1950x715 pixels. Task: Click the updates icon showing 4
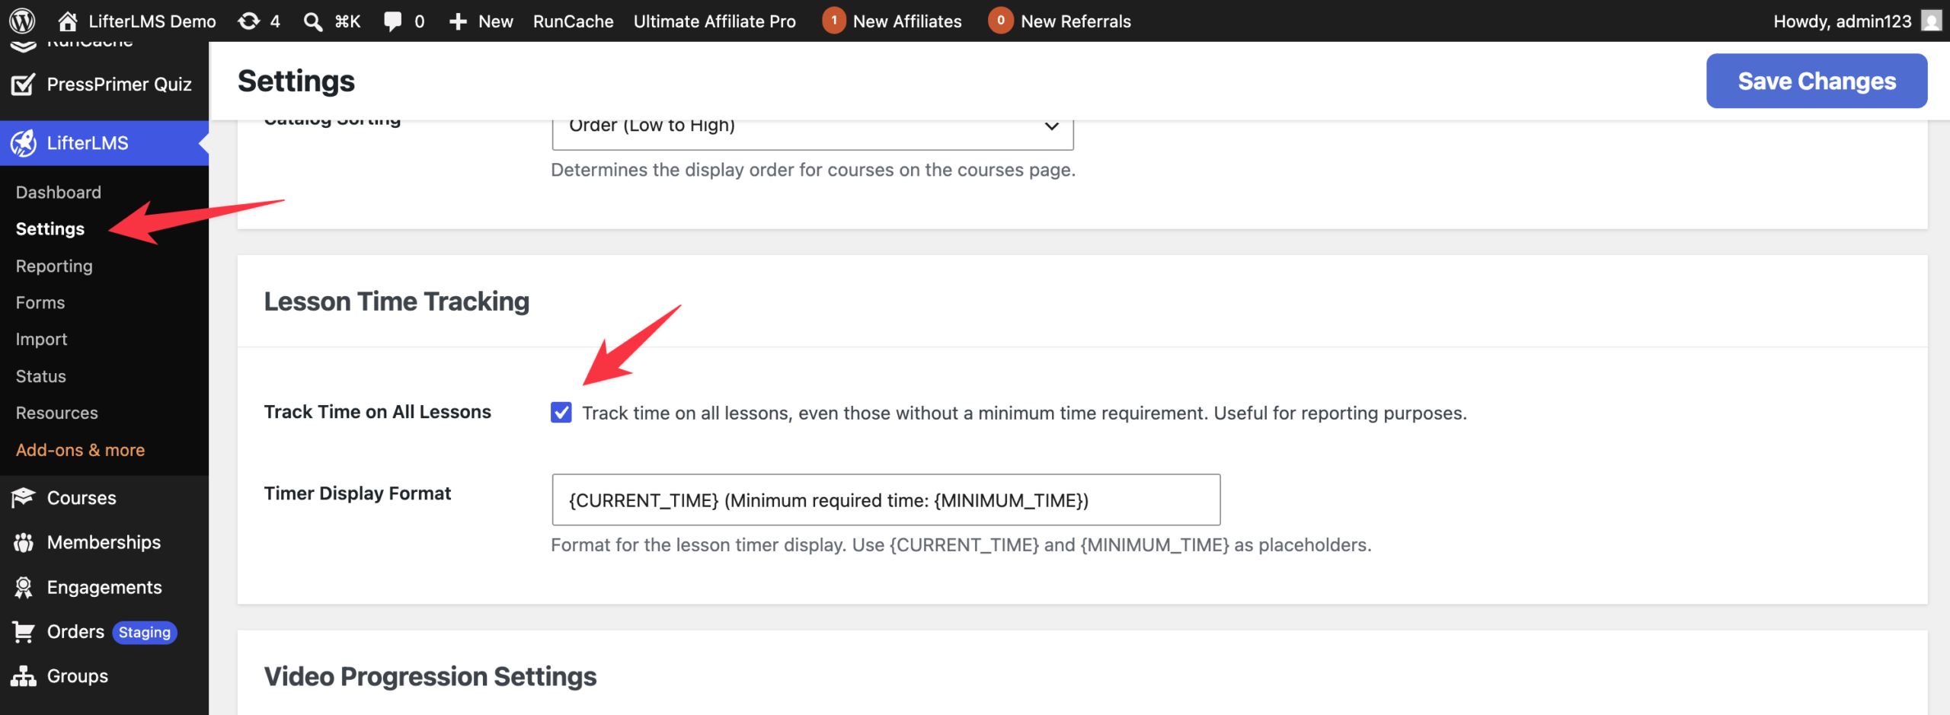(248, 21)
